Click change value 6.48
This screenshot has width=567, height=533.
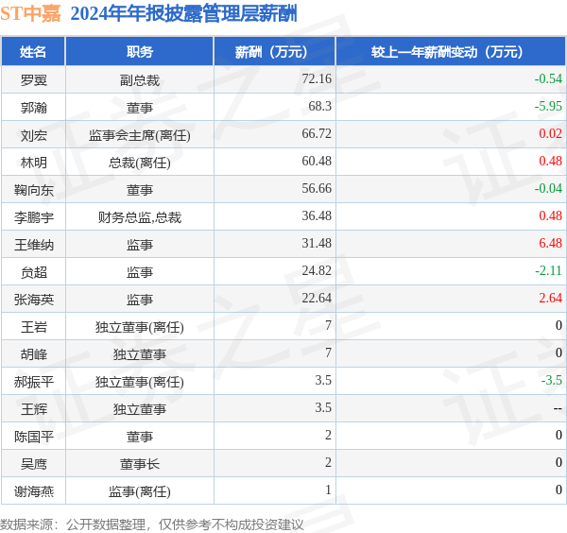[550, 243]
